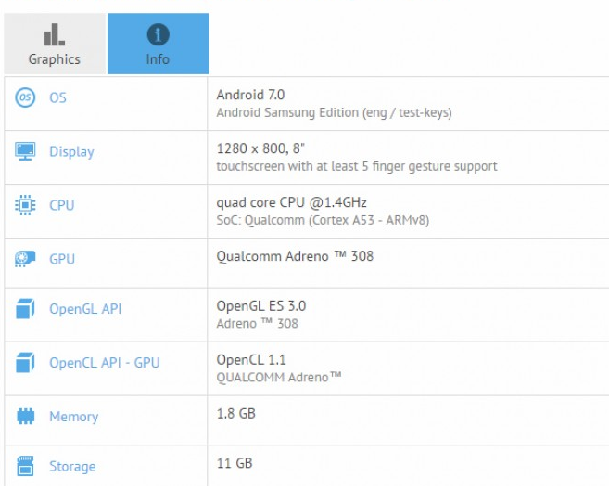Click the info circle icon above Info
609x503 pixels.
[x=159, y=34]
